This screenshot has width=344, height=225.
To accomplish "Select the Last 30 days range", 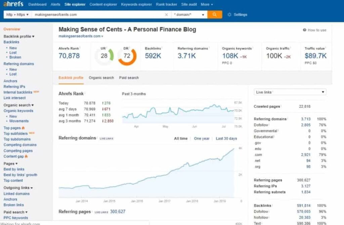I will pos(226,138).
